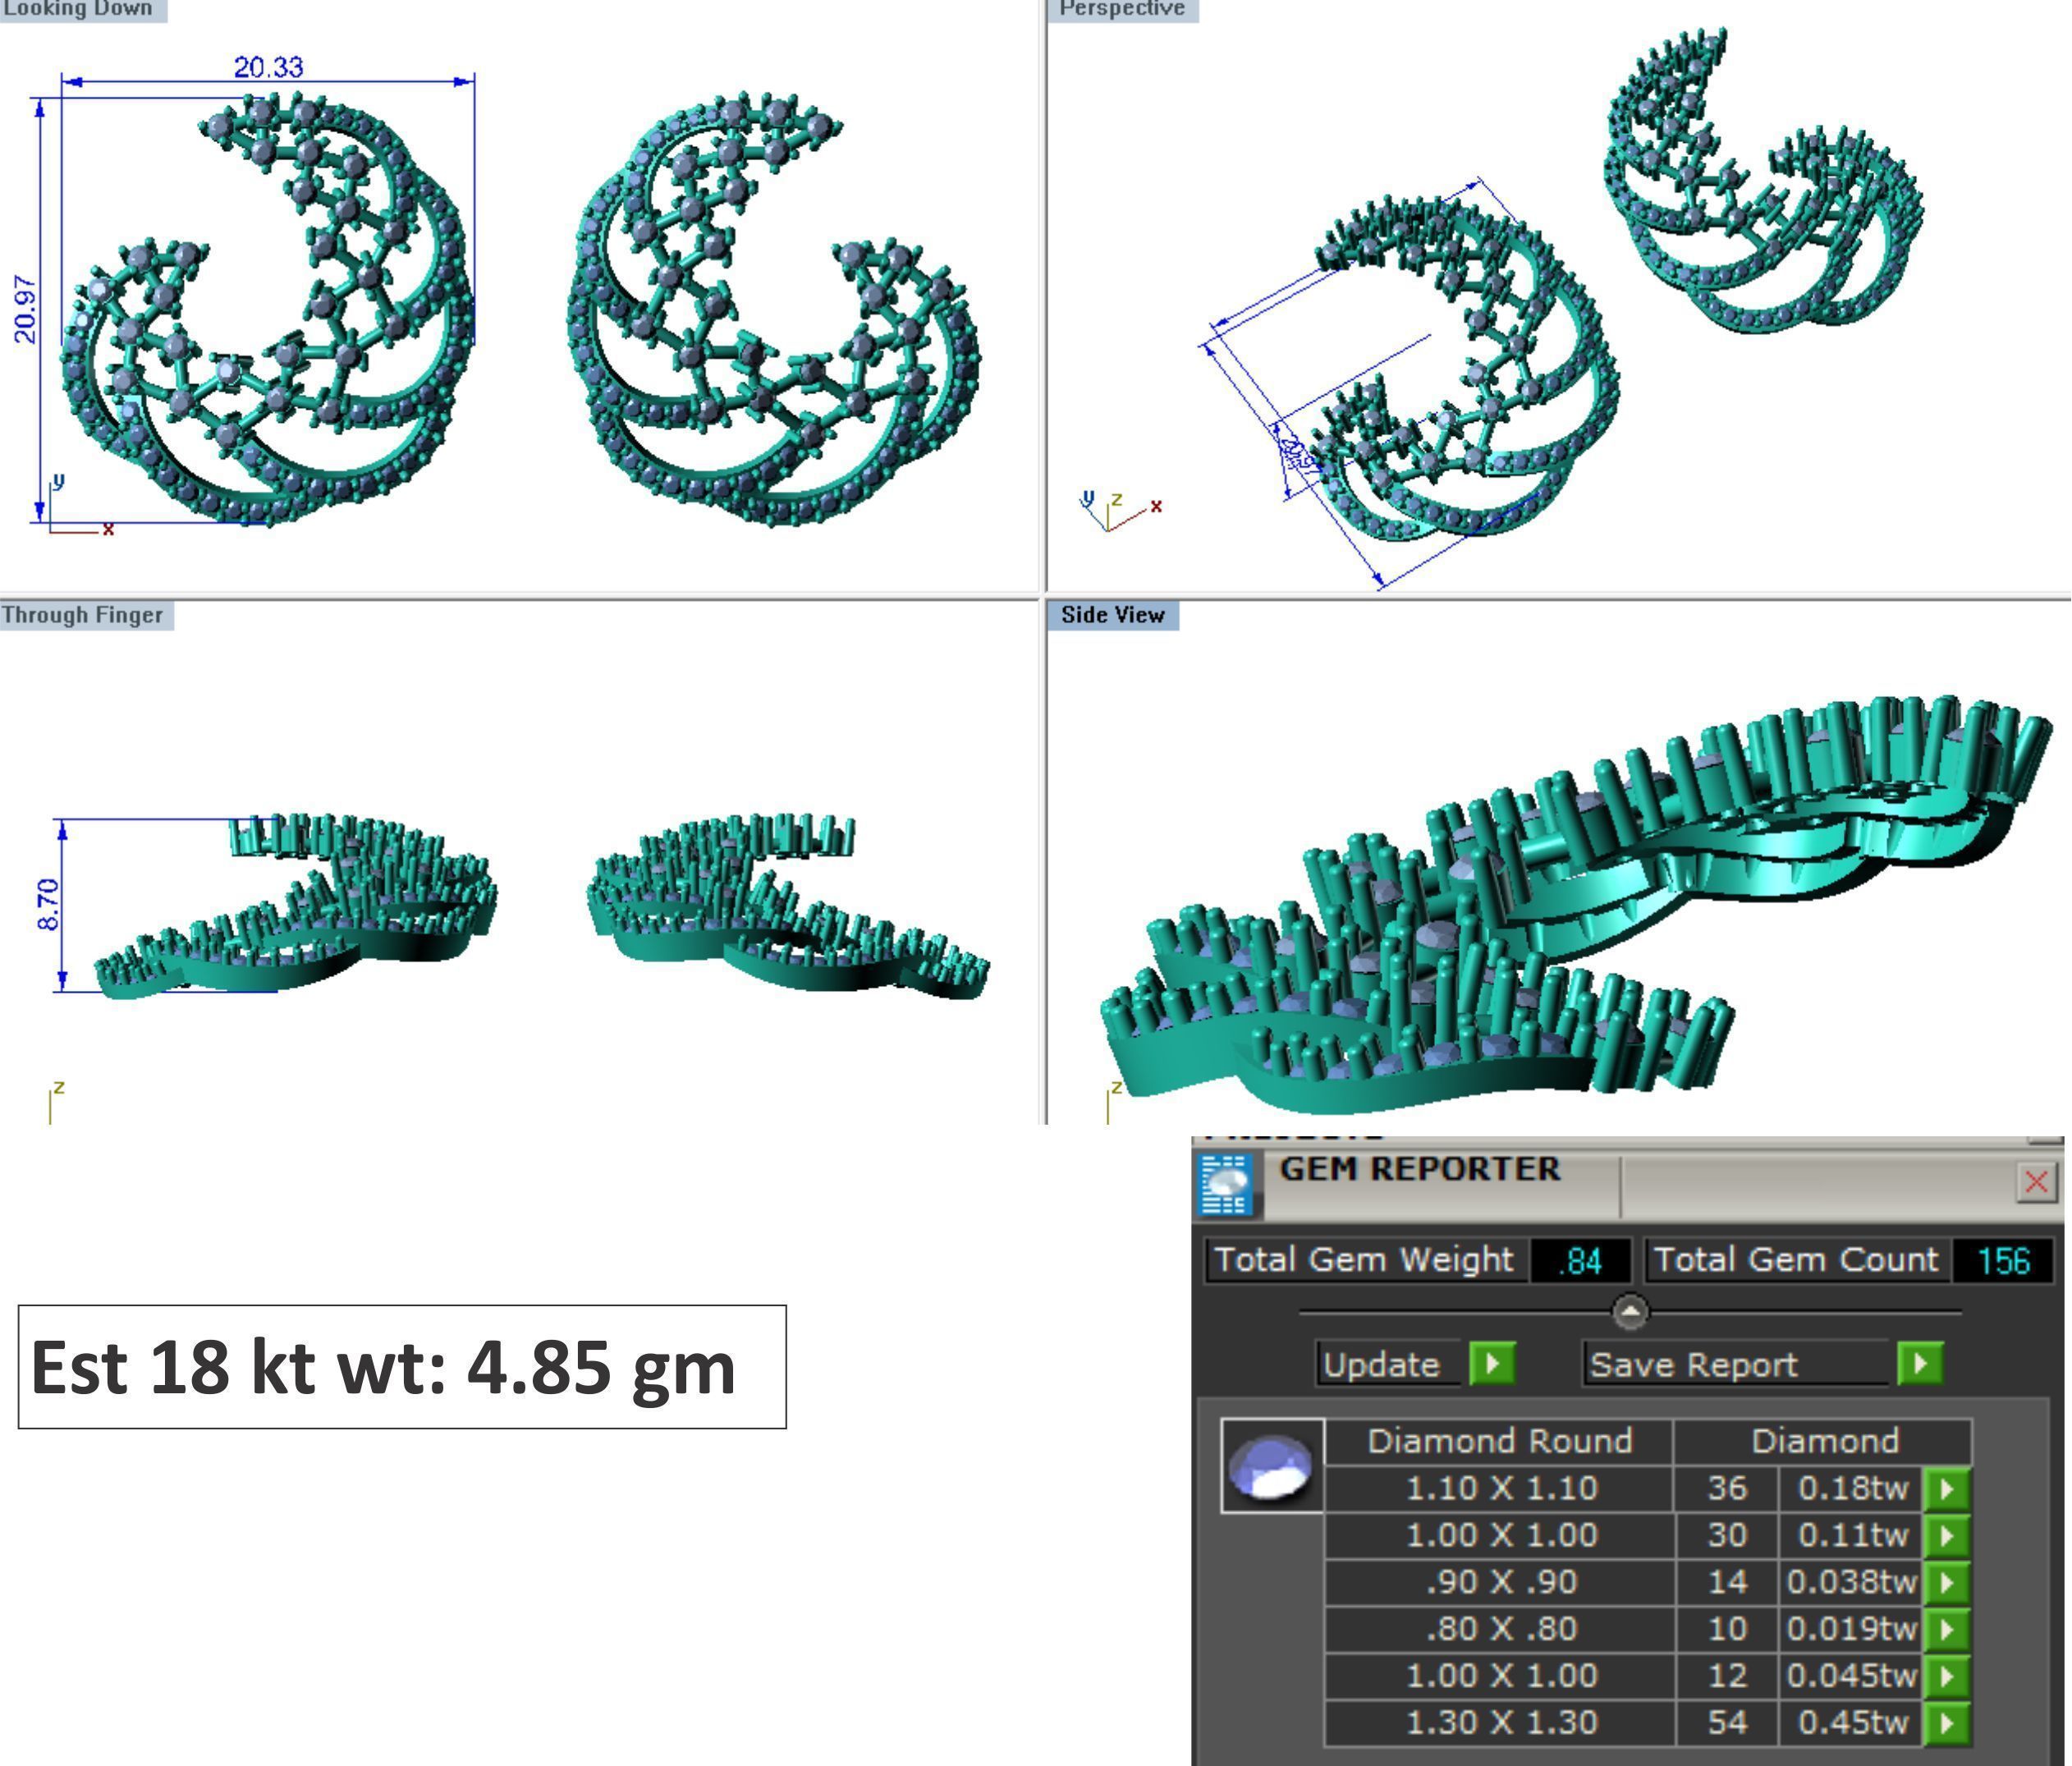Click the gem count 14 cell
This screenshot has width=2072, height=1766.
(x=1727, y=1583)
